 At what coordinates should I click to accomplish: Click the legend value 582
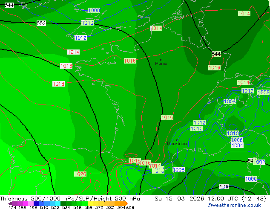[110, 207]
